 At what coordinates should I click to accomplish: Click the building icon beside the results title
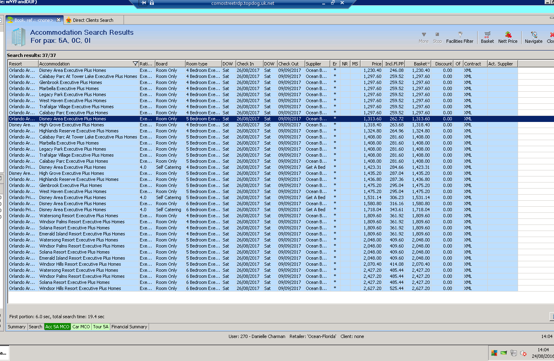[18, 37]
